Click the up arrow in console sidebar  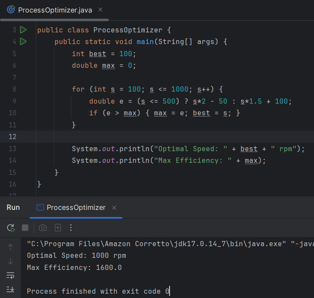click(x=11, y=247)
